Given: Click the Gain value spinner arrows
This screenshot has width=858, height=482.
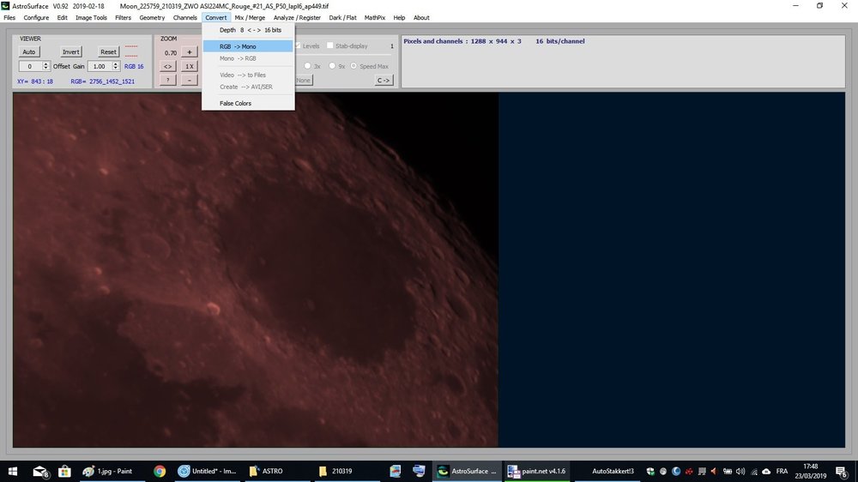Looking at the screenshot, I should (x=114, y=66).
